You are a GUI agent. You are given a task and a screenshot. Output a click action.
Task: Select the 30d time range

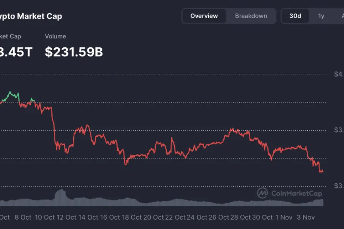pyautogui.click(x=295, y=16)
